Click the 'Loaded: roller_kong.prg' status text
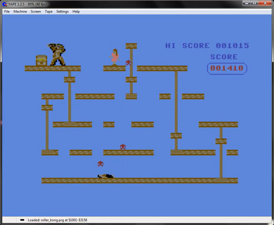The image size is (274, 225). pyautogui.click(x=57, y=220)
